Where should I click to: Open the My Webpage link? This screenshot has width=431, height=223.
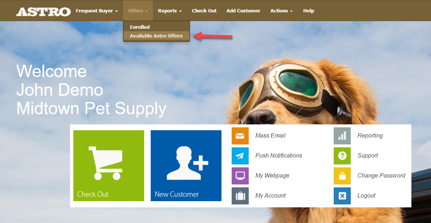click(272, 176)
